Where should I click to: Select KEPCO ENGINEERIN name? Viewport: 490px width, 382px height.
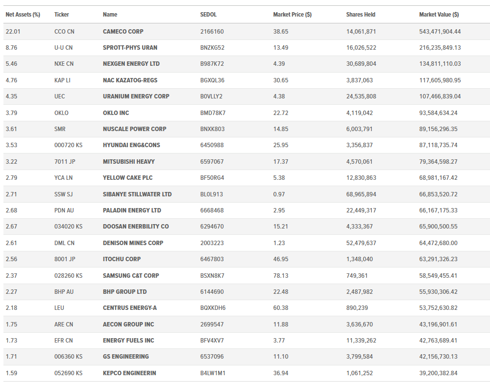pyautogui.click(x=129, y=373)
